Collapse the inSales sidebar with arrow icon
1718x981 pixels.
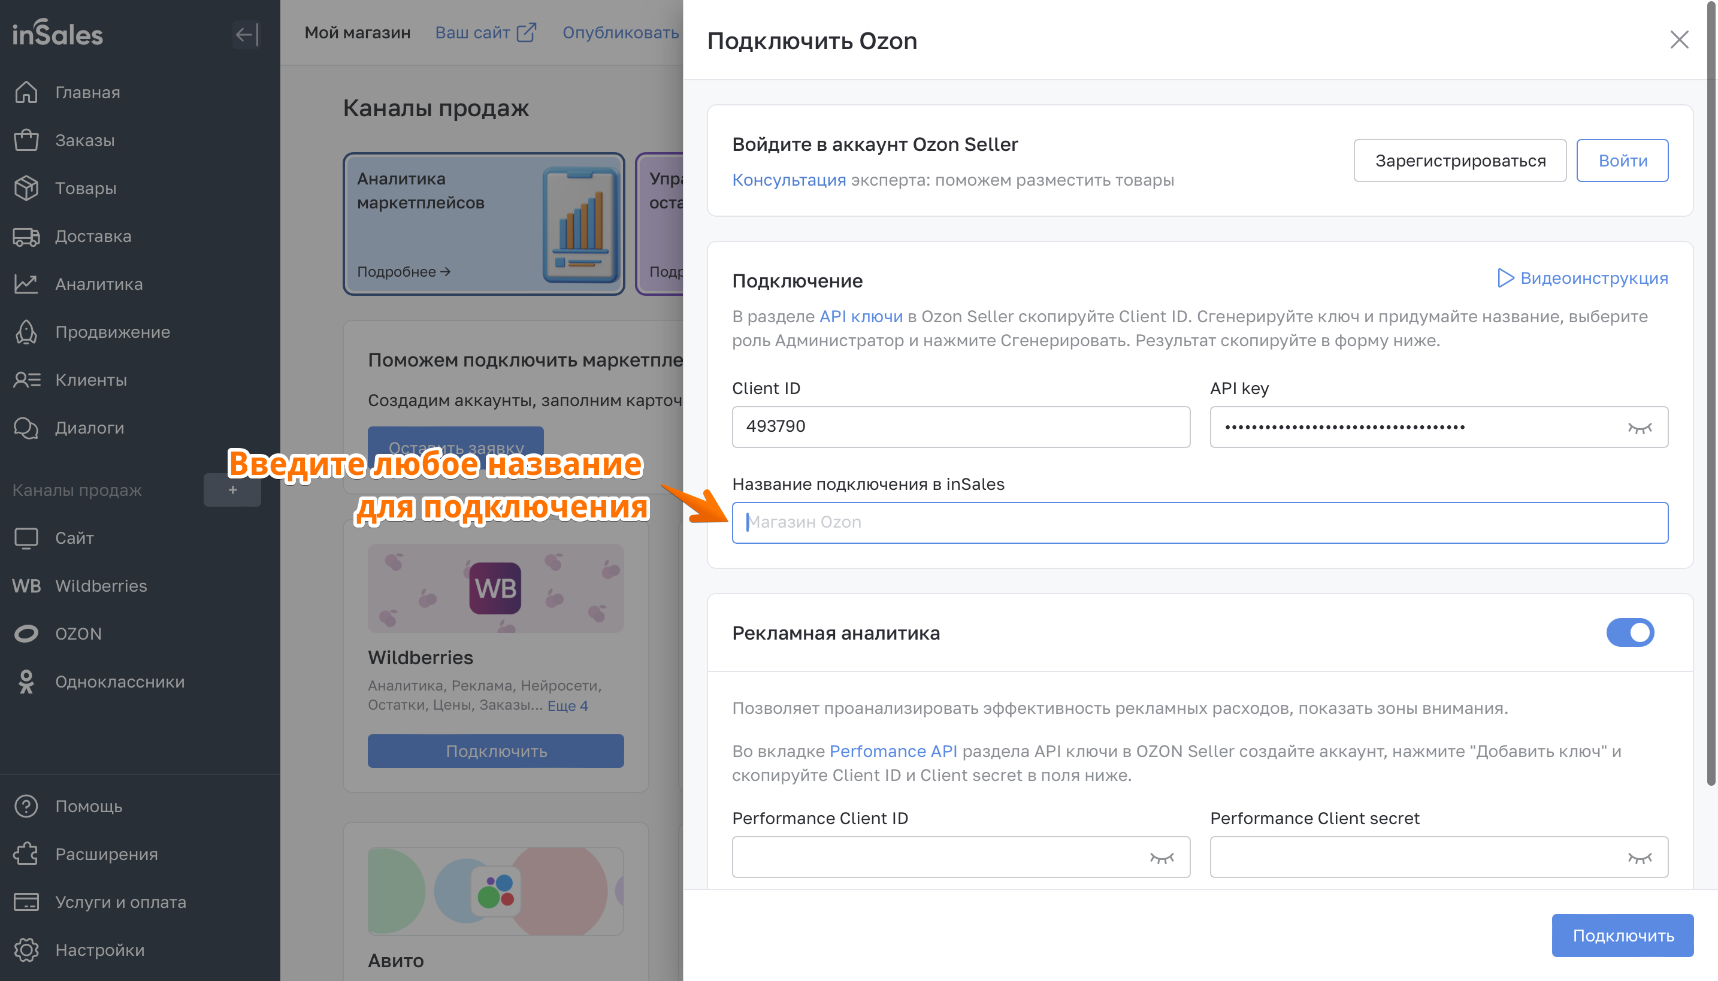247,34
